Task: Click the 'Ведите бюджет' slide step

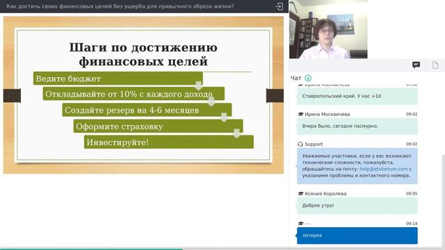Action: (x=118, y=78)
